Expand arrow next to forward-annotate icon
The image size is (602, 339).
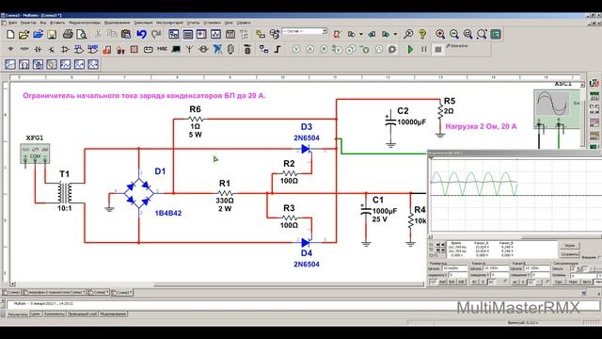click(x=395, y=34)
